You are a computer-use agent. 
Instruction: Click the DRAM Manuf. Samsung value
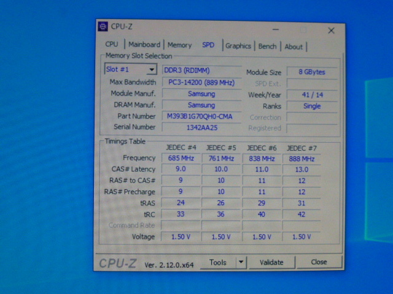point(202,105)
